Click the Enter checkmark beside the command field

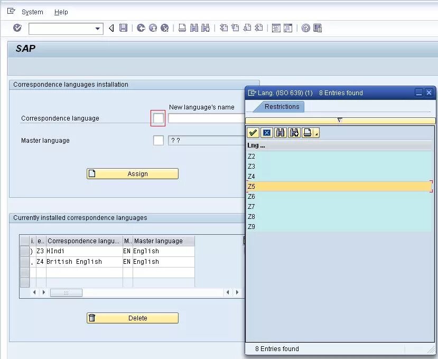tap(16, 29)
